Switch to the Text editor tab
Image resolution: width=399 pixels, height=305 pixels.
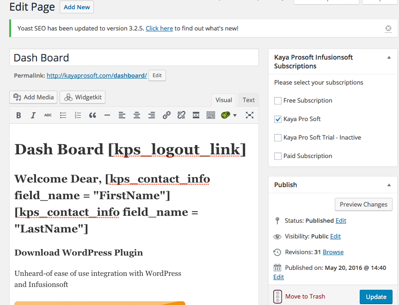[248, 100]
